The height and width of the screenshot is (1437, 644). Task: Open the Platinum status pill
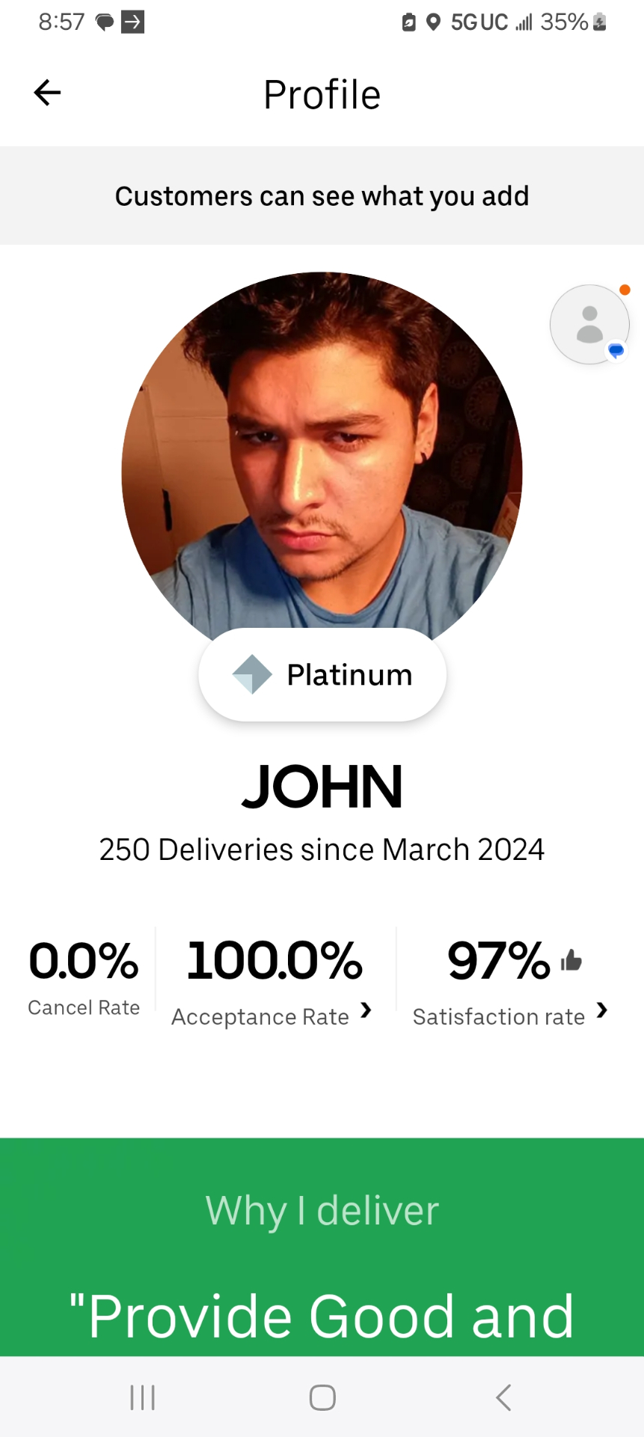pyautogui.click(x=322, y=674)
